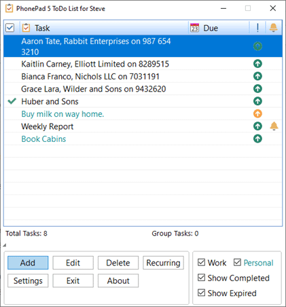Click the PhonePad app icon in the title bar
This screenshot has width=286, height=307.
click(9, 8)
